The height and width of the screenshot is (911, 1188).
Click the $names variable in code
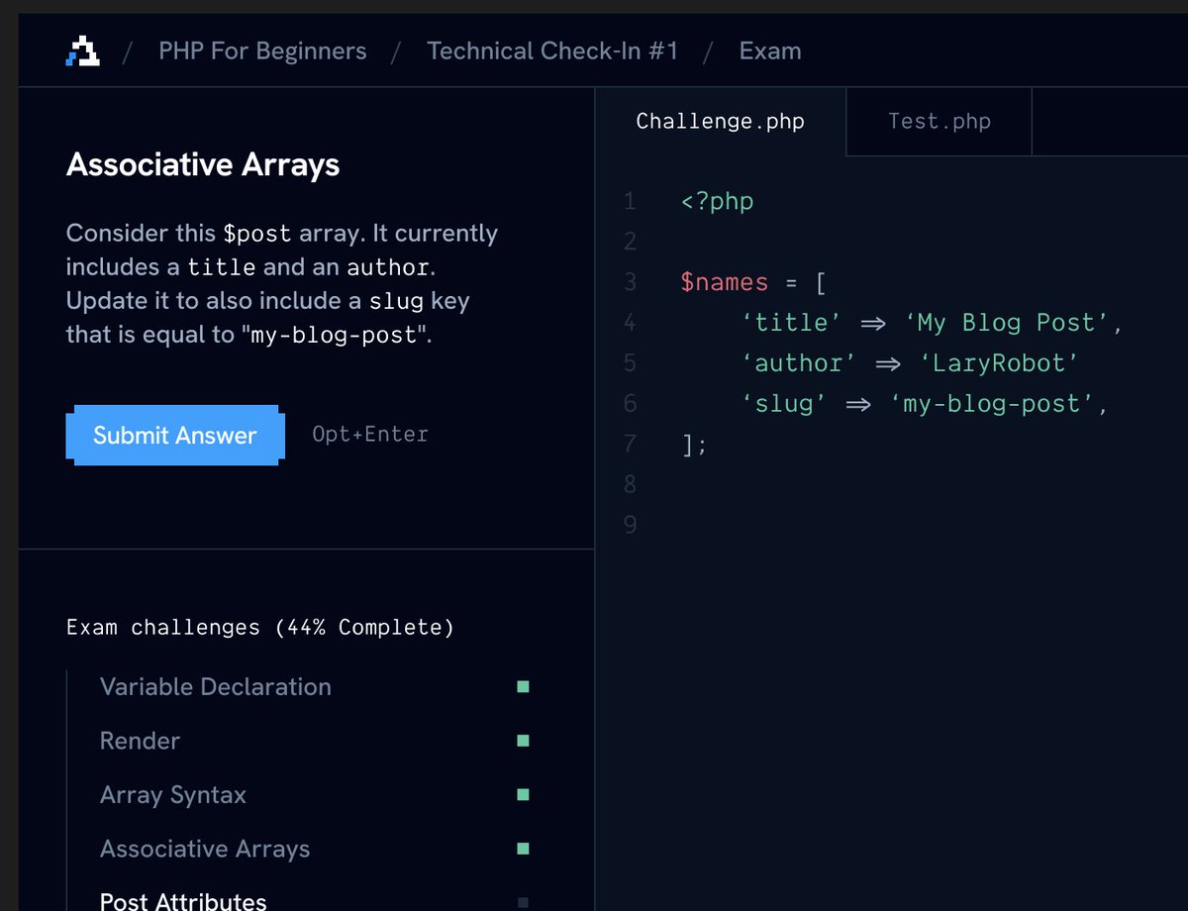(x=725, y=282)
